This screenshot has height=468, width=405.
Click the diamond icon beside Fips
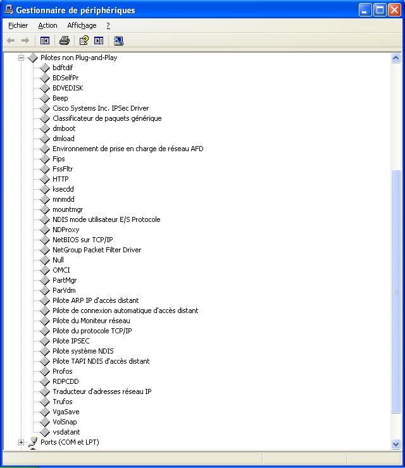coord(45,159)
